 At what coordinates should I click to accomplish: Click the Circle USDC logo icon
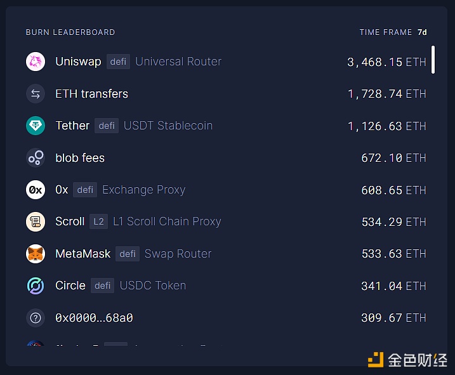36,286
